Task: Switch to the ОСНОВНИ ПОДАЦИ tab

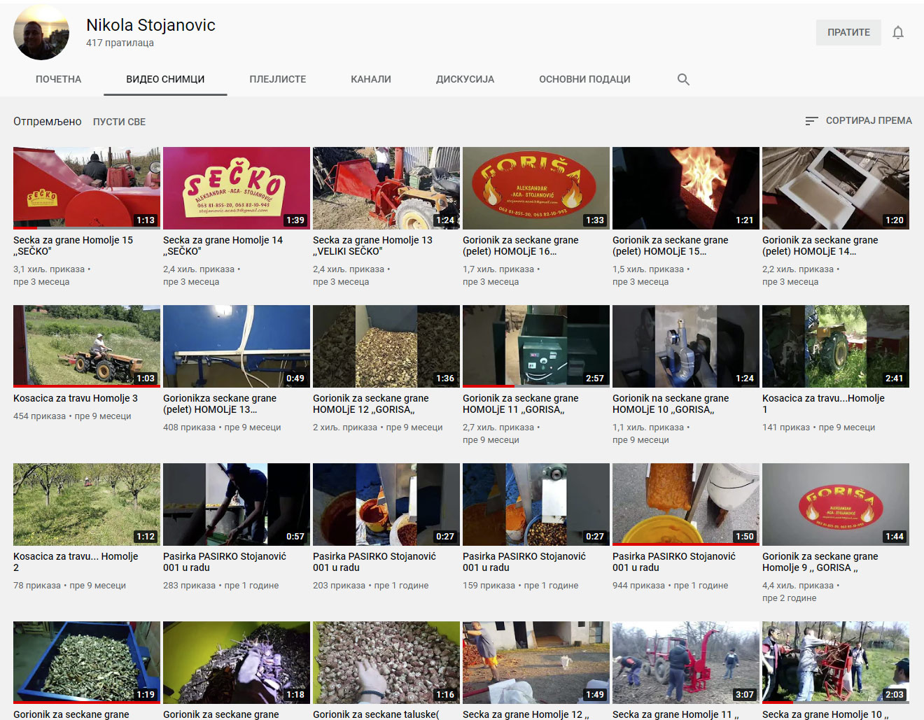Action: tap(584, 79)
